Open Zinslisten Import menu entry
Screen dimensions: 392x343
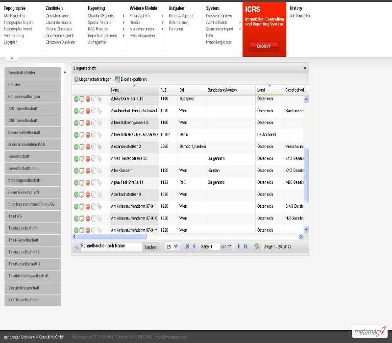pyautogui.click(x=58, y=16)
